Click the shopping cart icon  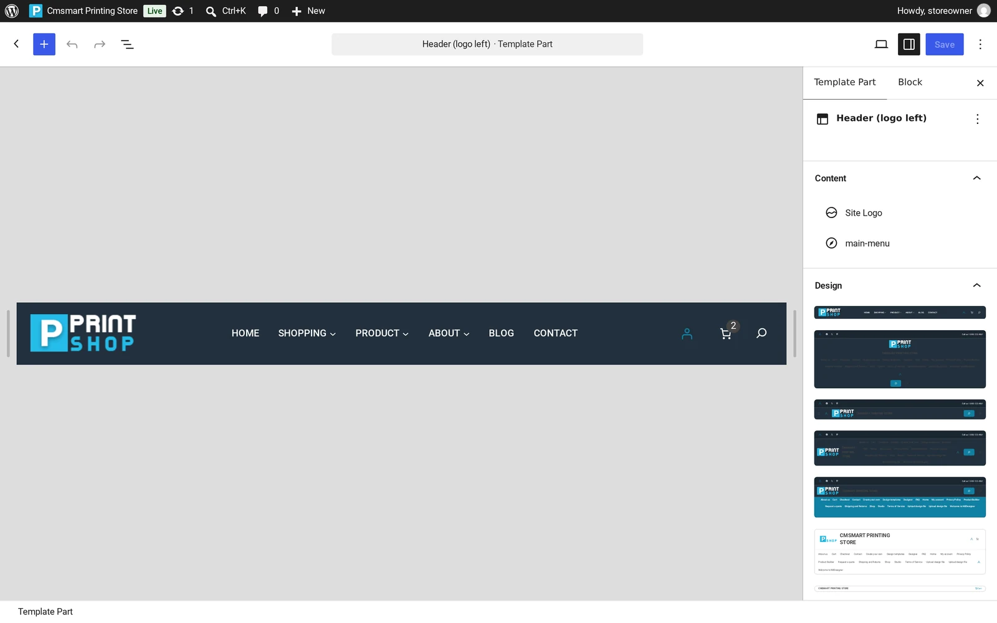pos(726,333)
